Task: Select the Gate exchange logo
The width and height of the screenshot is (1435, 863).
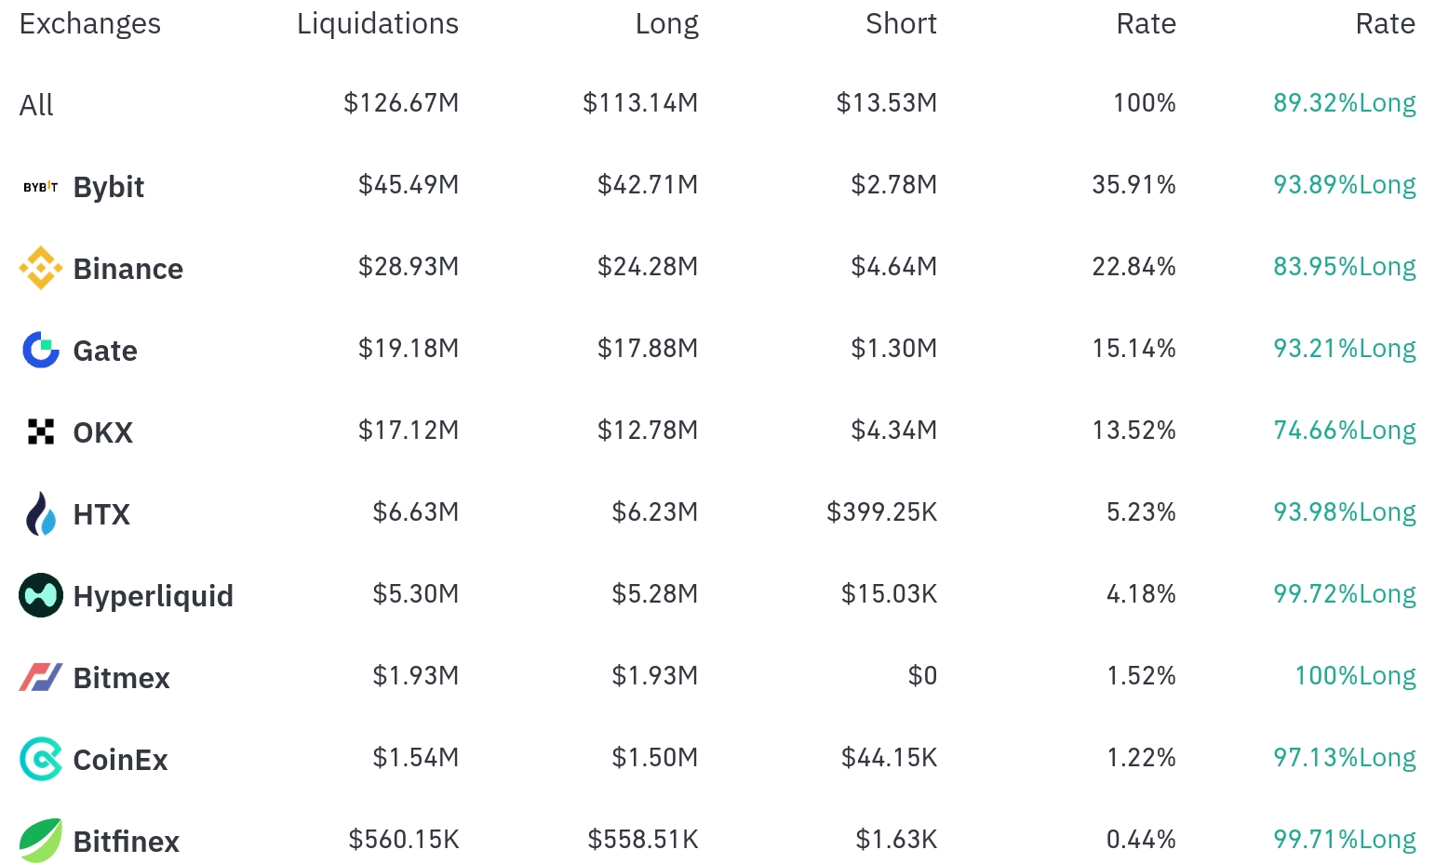Action: 41,350
